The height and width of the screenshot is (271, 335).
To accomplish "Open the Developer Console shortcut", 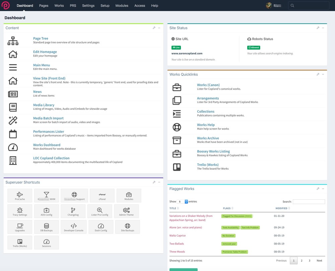I will [x=74, y=227].
